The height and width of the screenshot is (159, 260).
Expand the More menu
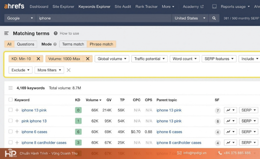point(168,6)
